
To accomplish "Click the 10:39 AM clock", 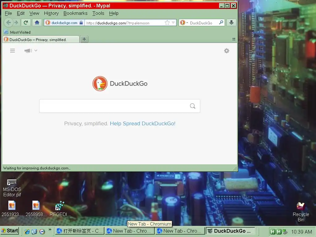I will (x=301, y=232).
